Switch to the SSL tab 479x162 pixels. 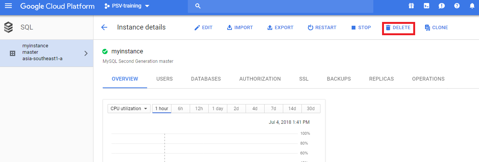point(304,79)
